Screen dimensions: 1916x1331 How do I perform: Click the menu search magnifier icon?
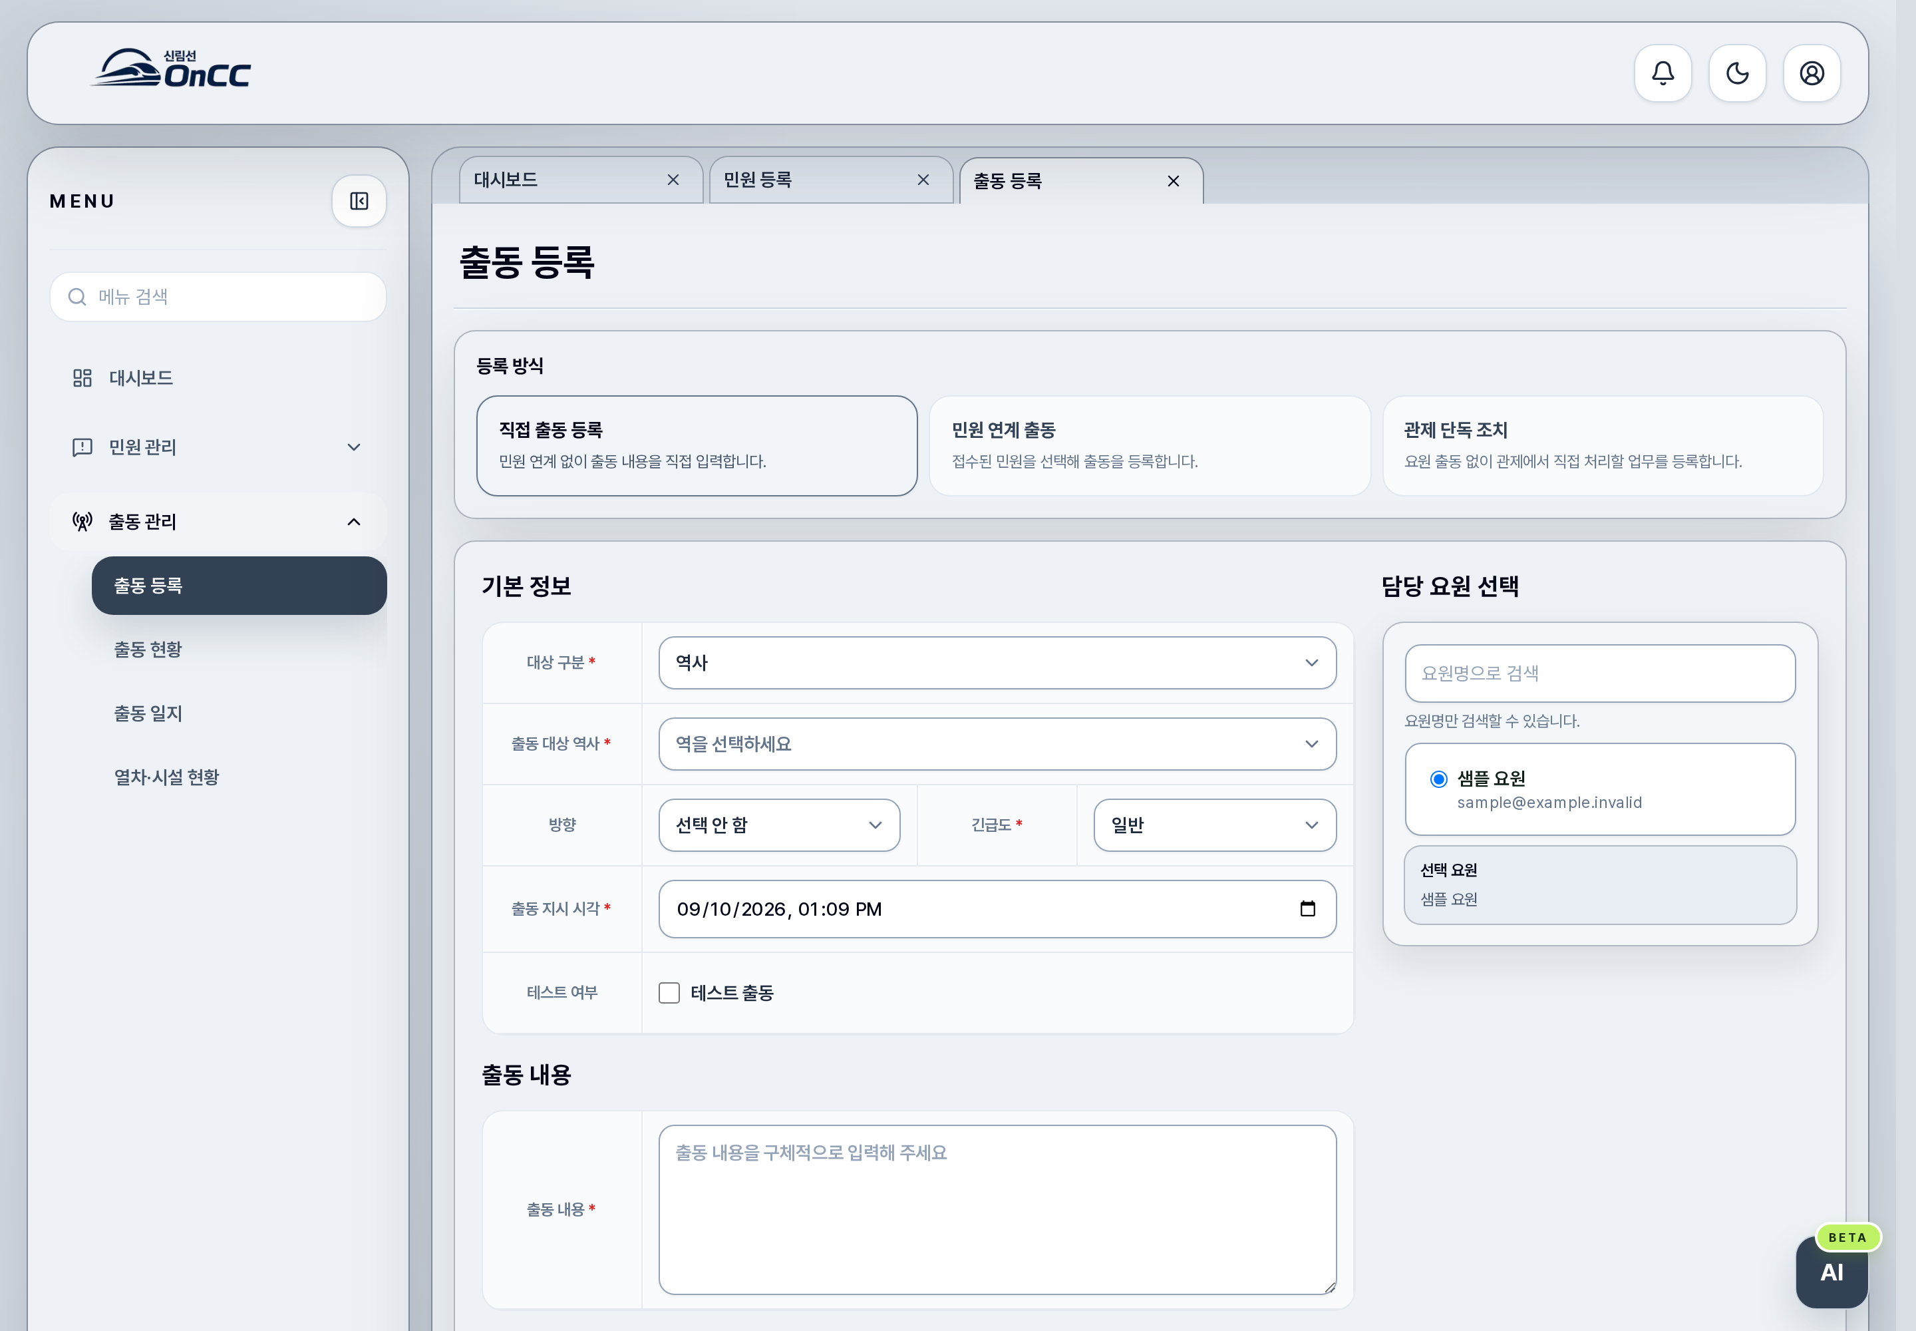click(77, 297)
